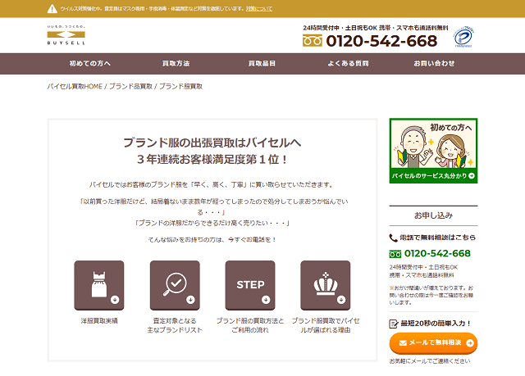The image size is (525, 376).
Task: Open the 買取方法 menu item
Action: (176, 64)
